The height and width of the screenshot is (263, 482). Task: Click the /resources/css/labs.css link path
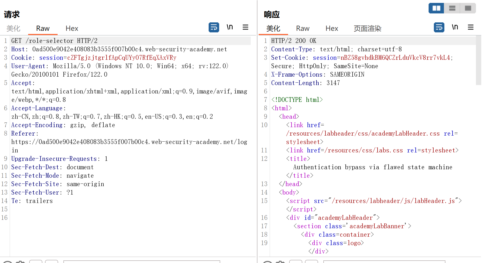(x=364, y=150)
